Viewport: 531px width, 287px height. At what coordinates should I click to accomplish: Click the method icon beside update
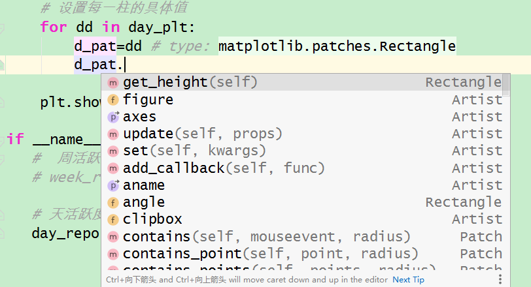click(x=112, y=134)
